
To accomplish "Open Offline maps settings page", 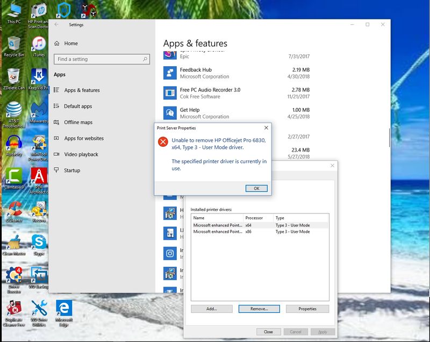I will [78, 123].
